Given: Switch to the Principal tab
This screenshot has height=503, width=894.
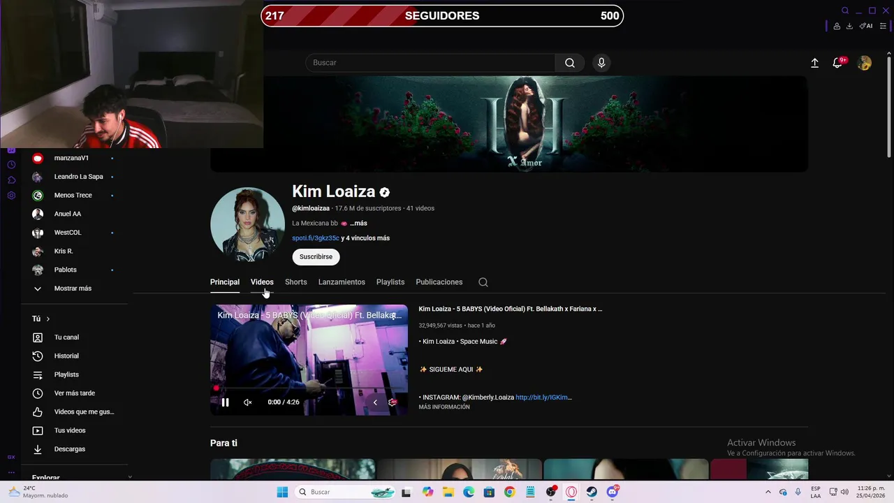Looking at the screenshot, I should [x=225, y=282].
